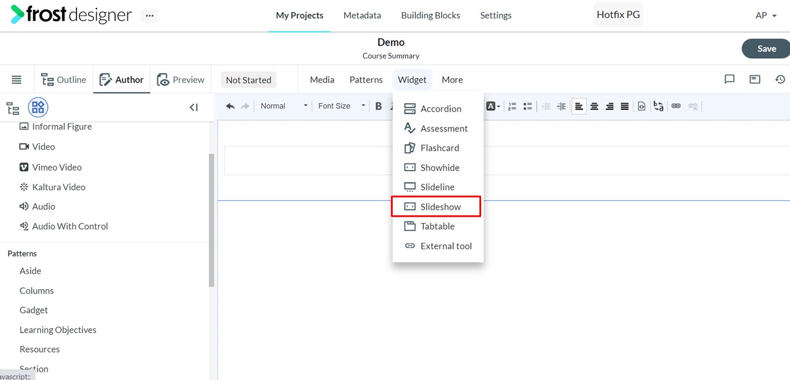Open the comments speech-bubble icon
The height and width of the screenshot is (380, 790).
click(x=729, y=79)
